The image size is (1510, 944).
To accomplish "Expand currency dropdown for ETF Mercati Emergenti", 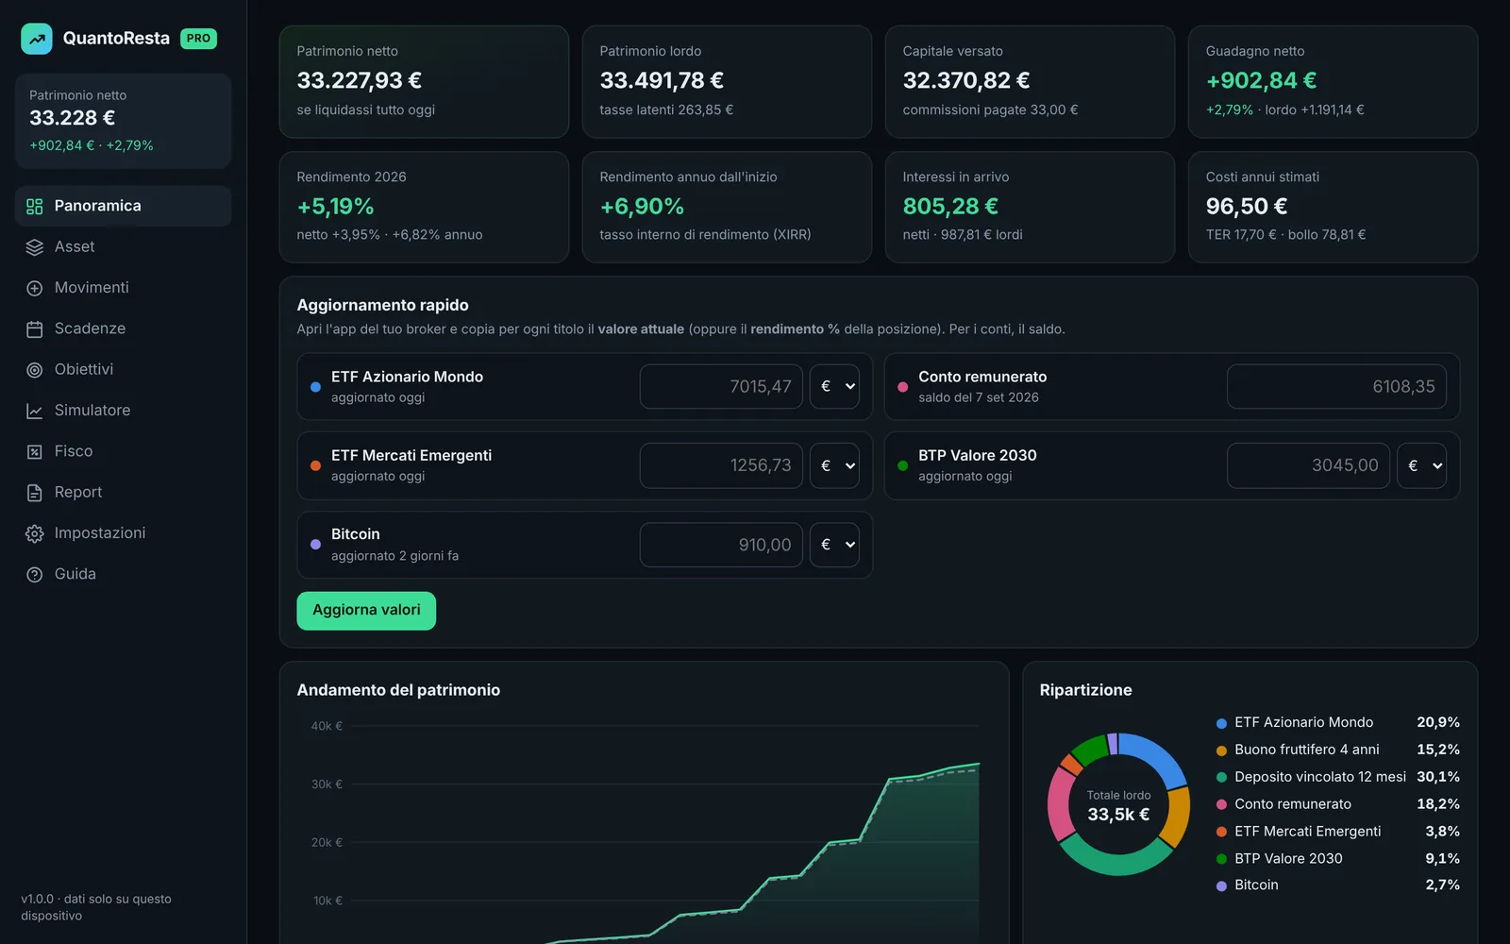I will pos(835,465).
